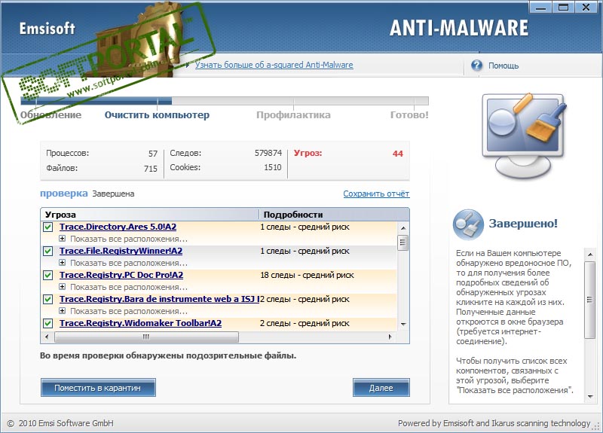The height and width of the screenshot is (433, 603).
Task: Click '18 следы - средний риск' detail
Action: [307, 275]
